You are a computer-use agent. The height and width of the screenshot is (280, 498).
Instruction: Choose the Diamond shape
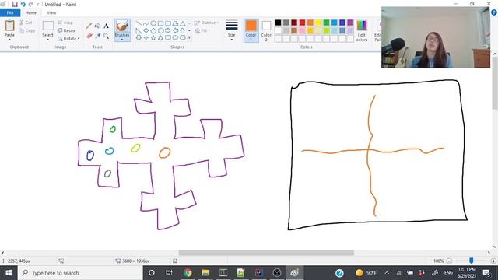click(146, 31)
